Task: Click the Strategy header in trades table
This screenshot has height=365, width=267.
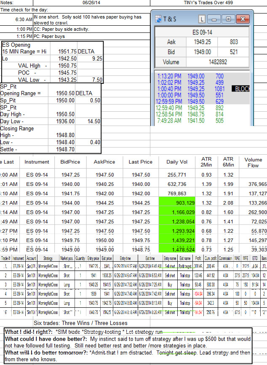Action: [x=48, y=258]
